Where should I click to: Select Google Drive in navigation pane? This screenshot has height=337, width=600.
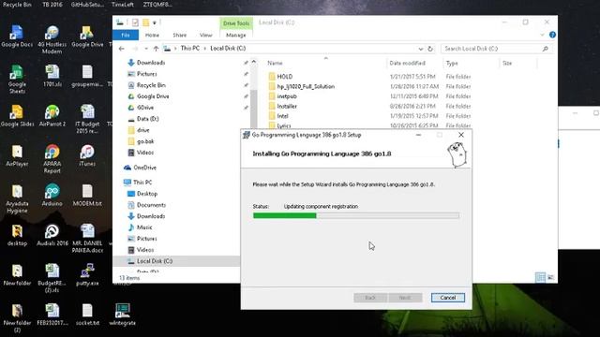pos(153,96)
